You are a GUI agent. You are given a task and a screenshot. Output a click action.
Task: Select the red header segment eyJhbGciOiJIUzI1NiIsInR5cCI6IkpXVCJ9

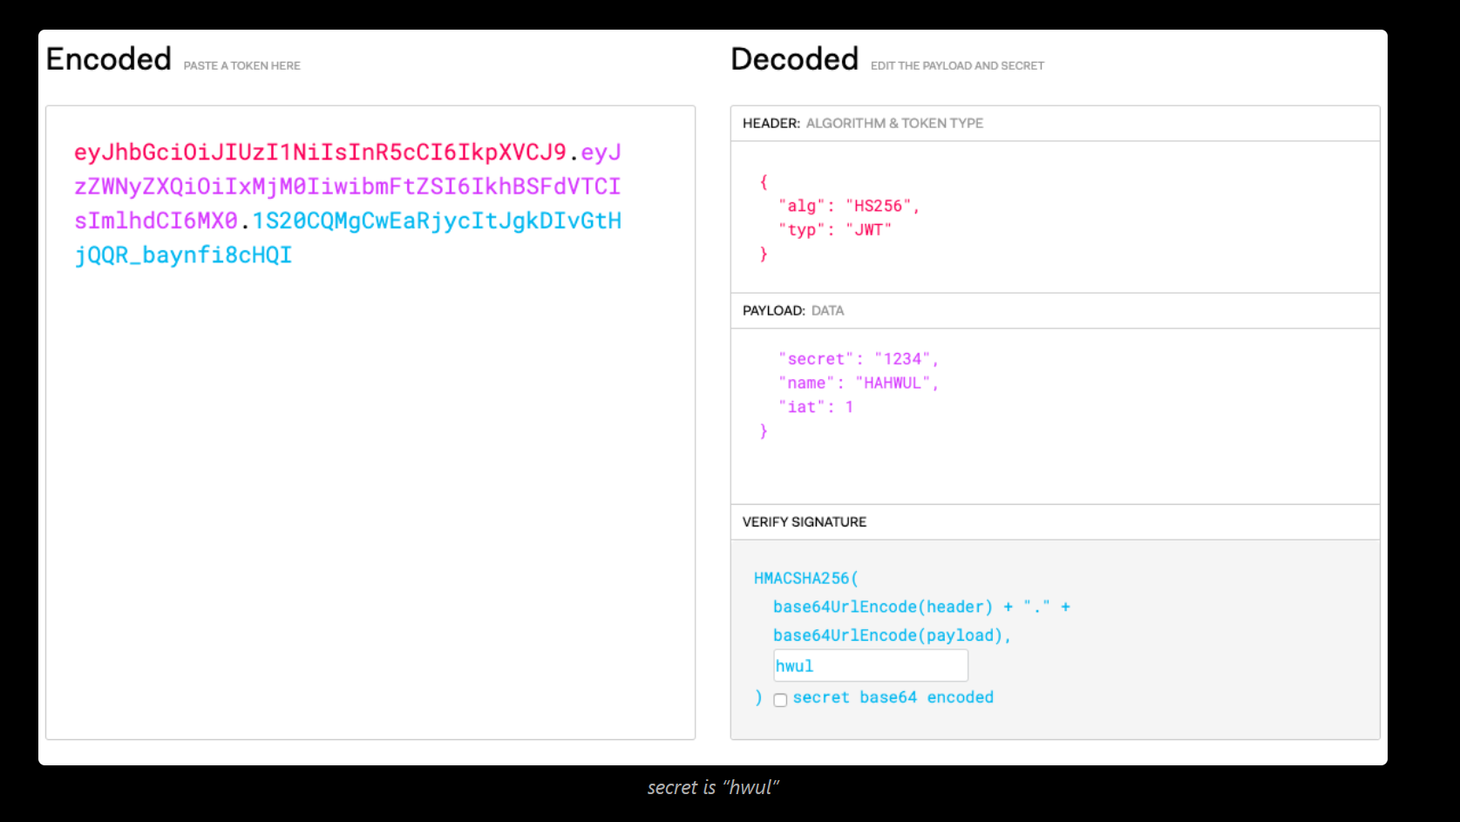point(320,153)
